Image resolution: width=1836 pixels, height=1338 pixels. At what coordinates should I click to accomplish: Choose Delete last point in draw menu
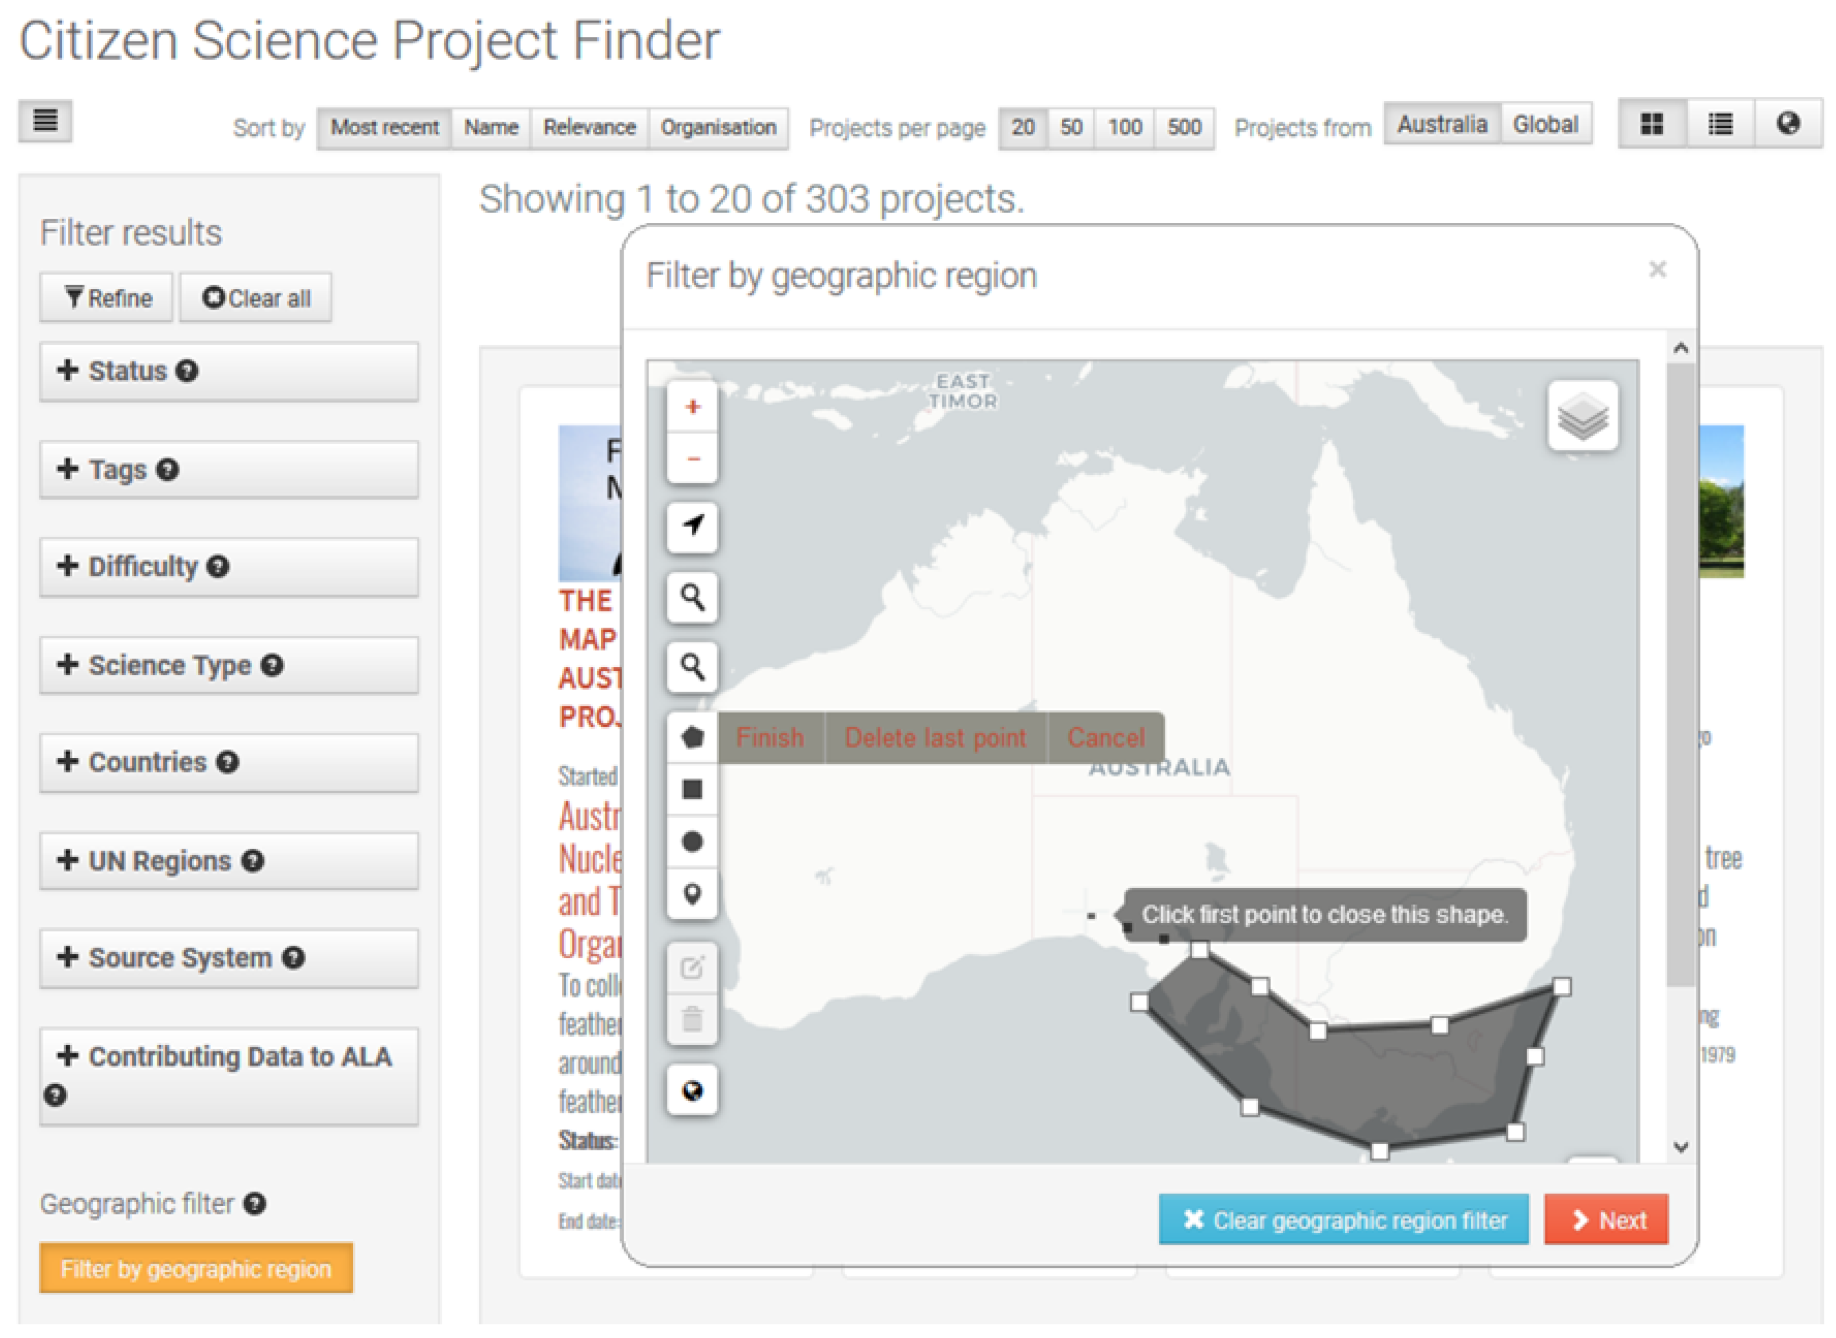(935, 738)
